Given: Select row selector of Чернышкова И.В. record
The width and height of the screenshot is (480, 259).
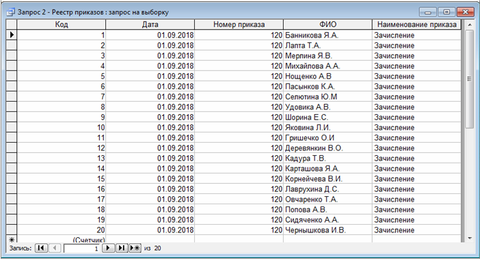Looking at the screenshot, I should tap(12, 230).
